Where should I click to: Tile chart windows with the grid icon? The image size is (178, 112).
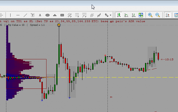(x=141, y=15)
